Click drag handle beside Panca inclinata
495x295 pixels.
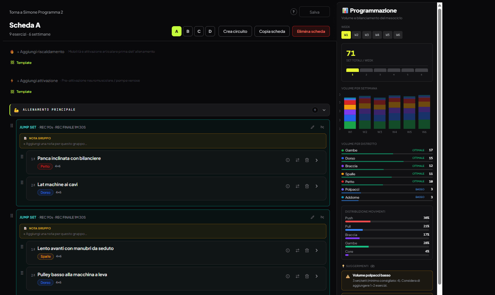point(22,156)
